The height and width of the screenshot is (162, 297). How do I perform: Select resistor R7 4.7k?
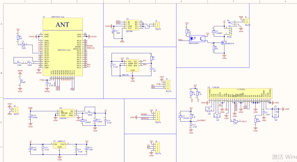[191, 116]
